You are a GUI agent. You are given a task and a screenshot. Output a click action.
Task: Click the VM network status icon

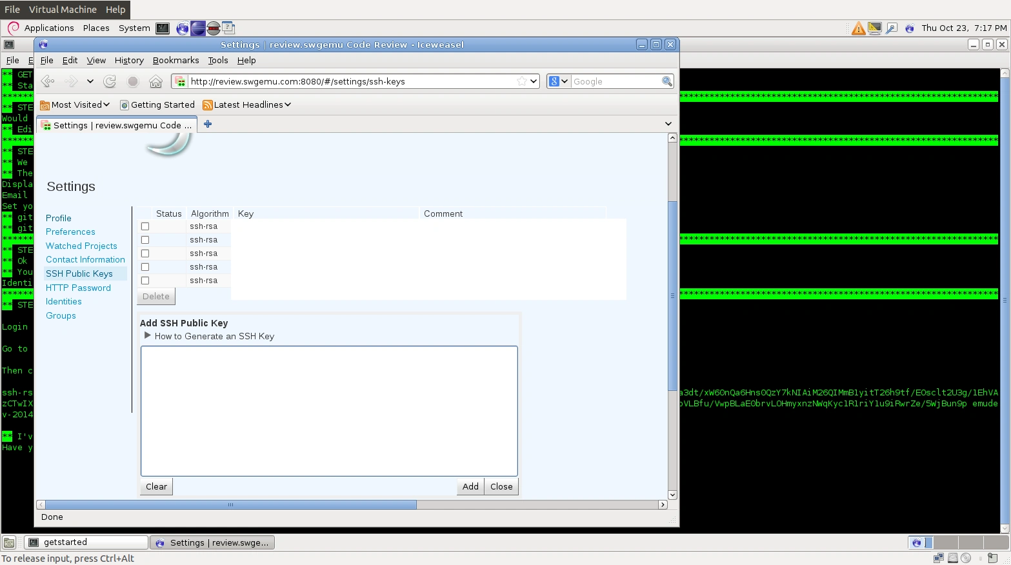[x=938, y=558]
